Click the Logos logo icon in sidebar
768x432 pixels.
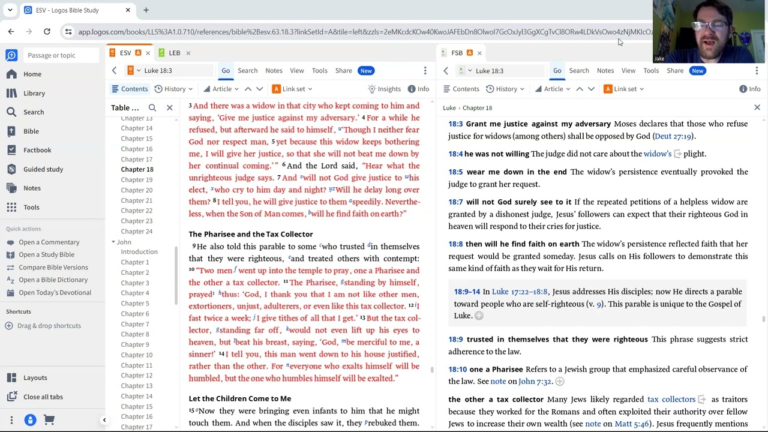click(11, 55)
